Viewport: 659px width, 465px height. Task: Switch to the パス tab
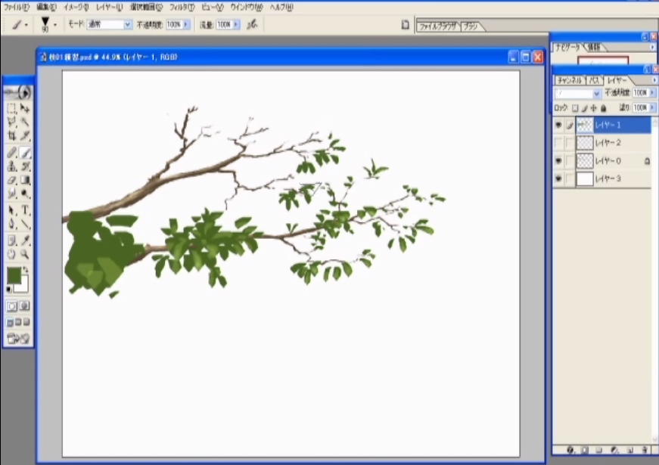click(x=594, y=80)
